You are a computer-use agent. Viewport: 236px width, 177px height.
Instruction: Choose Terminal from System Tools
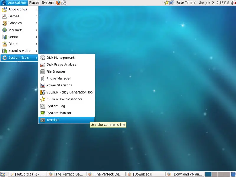(x=67, y=120)
